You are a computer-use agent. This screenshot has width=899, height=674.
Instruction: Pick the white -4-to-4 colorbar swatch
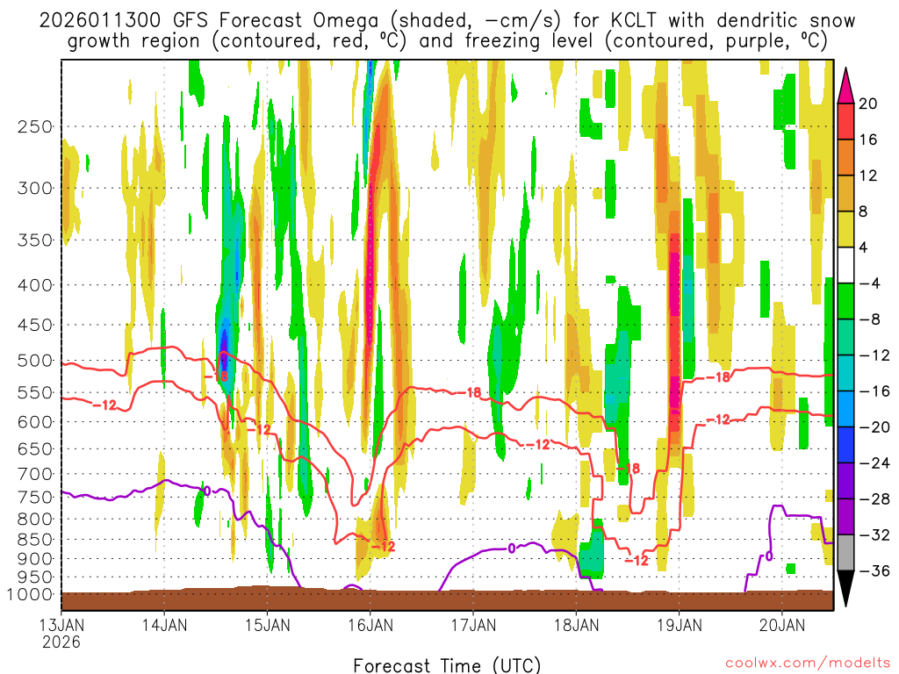pos(845,265)
